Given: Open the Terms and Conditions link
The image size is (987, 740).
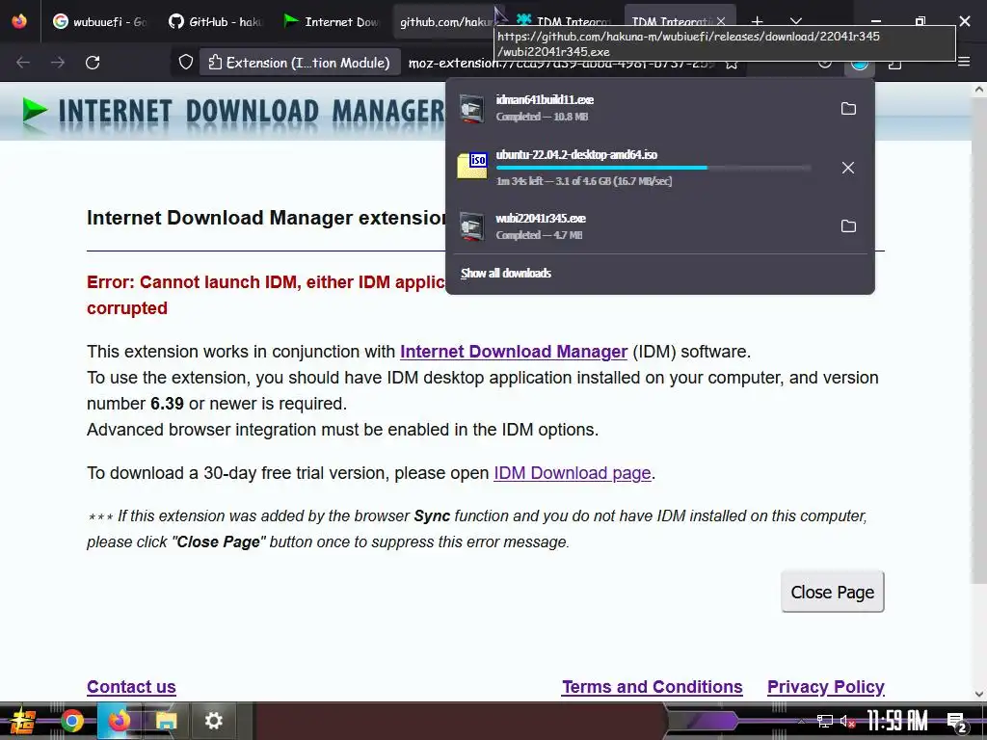Looking at the screenshot, I should pos(653,686).
